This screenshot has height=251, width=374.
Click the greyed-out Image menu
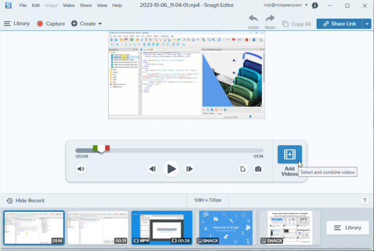click(51, 5)
